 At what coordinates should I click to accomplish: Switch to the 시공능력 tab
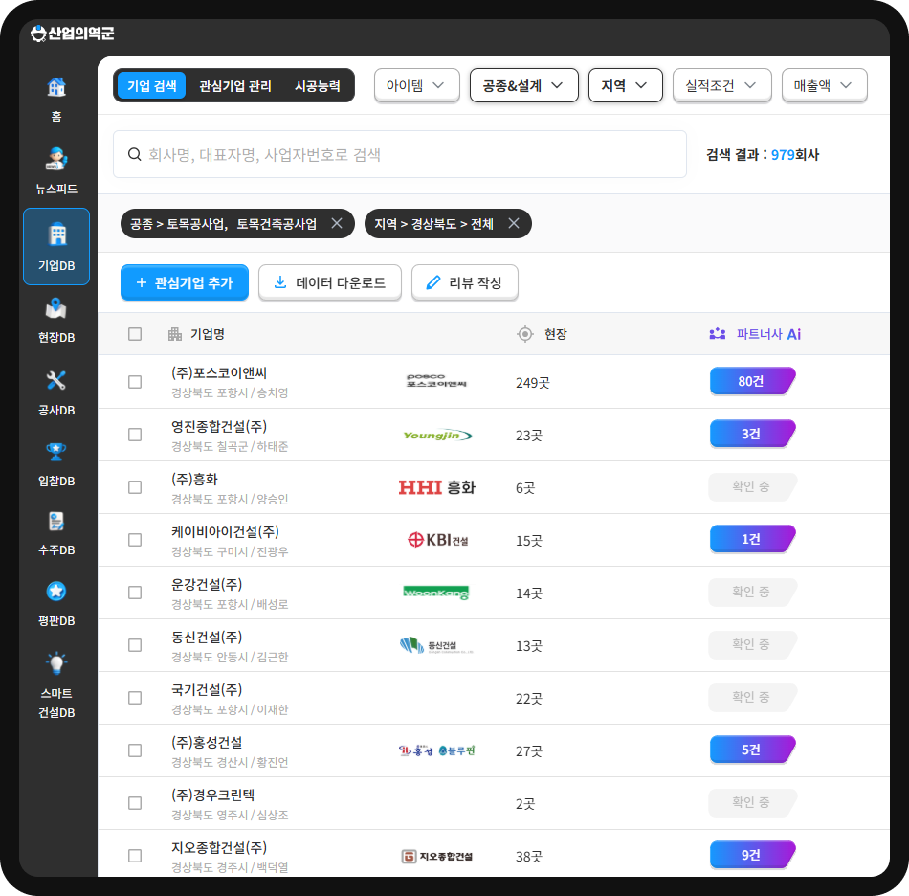coord(318,85)
